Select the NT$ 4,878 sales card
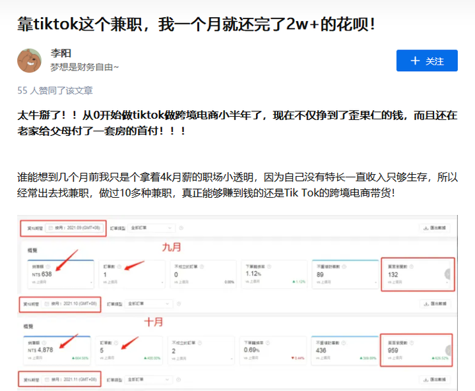475x391 pixels. click(x=57, y=350)
